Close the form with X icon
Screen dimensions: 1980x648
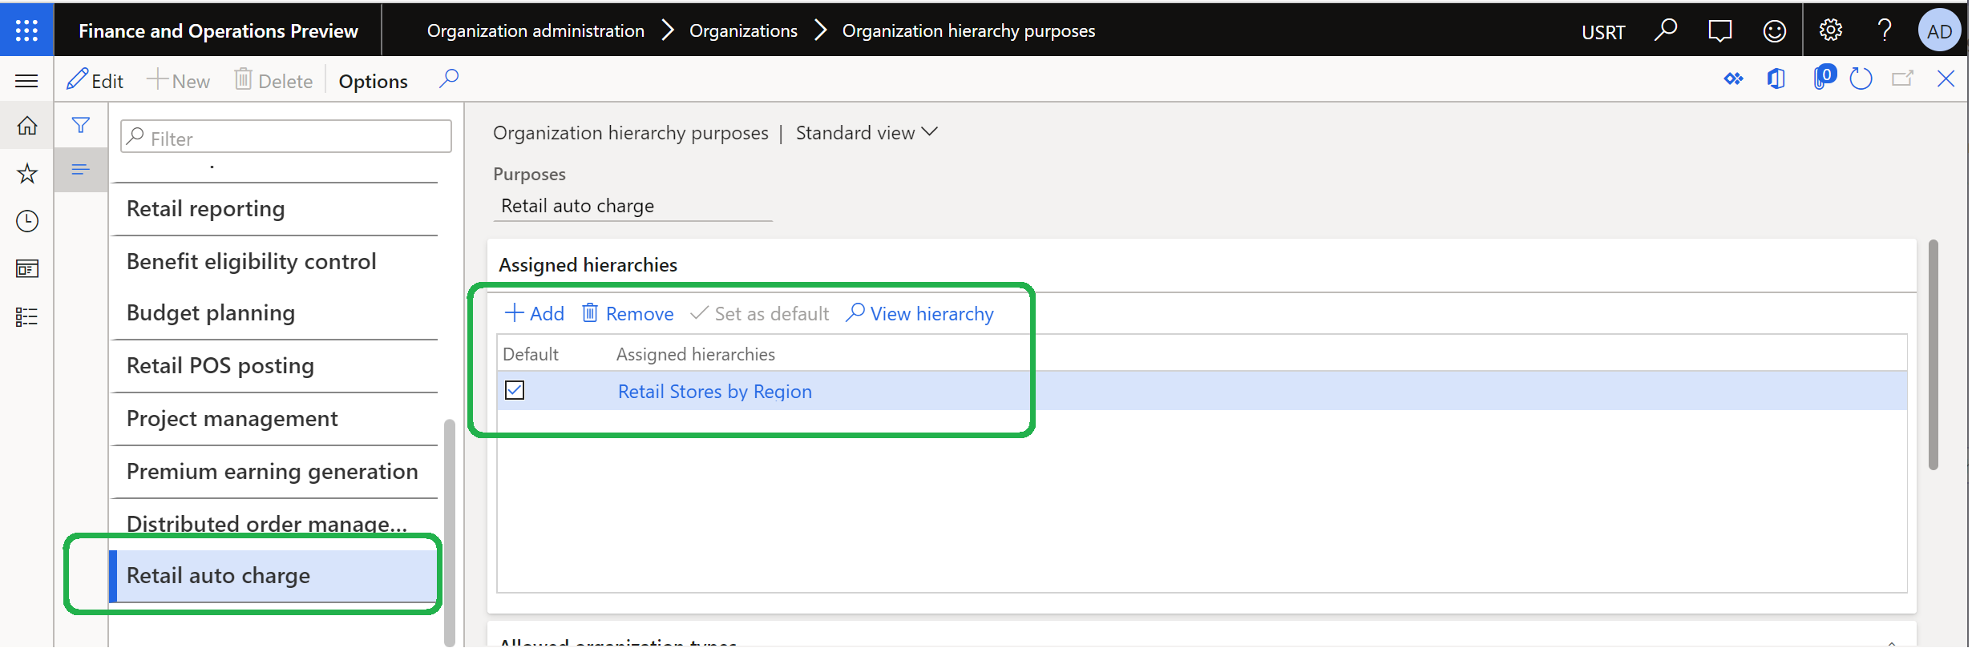tap(1946, 78)
